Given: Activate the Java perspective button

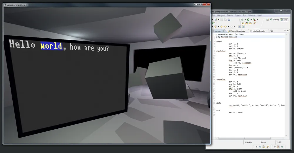Looking at the screenshot, I should coord(284,20).
